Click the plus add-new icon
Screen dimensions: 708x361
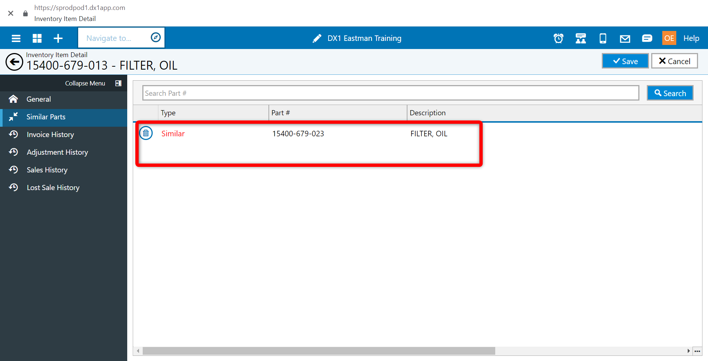(58, 38)
